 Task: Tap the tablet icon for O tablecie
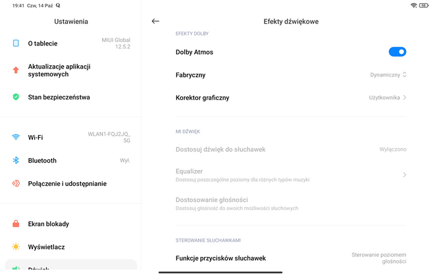pos(16,43)
